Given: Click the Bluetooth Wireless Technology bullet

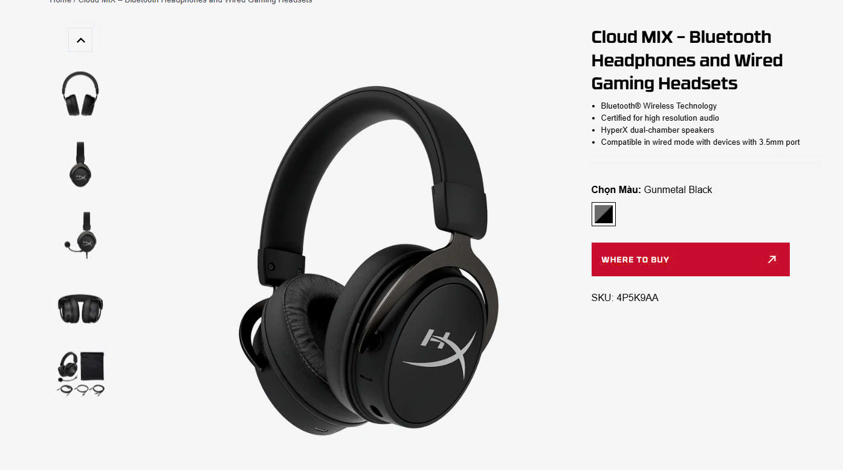Looking at the screenshot, I should pyautogui.click(x=659, y=106).
